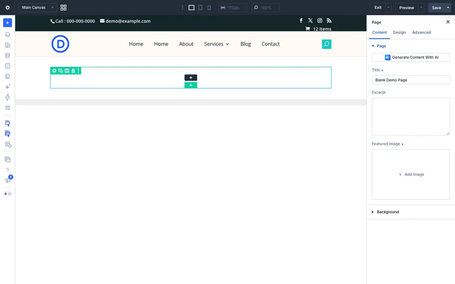Open the sidebar icon below the database icon
Screen dimensions: 455x284
[7, 66]
